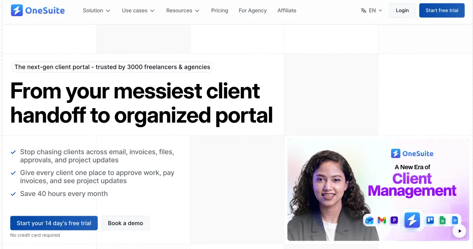Click the Book a demo button
Viewport: 473px width, 249px height.
click(x=125, y=223)
